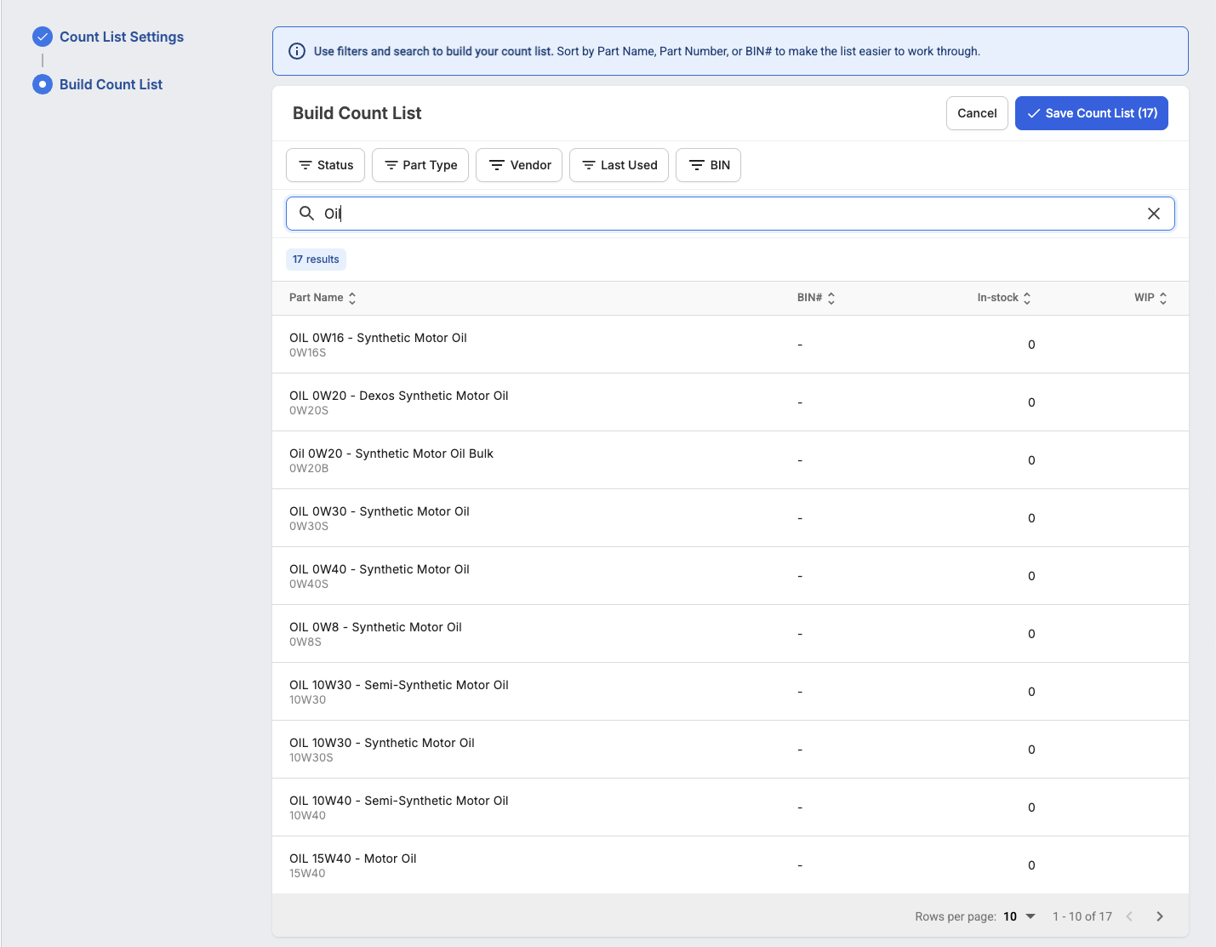Viewport: 1216px width, 947px height.
Task: Sort by Part Name arrows icon
Action: click(x=352, y=298)
